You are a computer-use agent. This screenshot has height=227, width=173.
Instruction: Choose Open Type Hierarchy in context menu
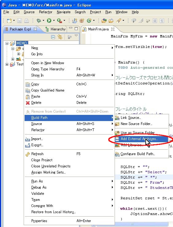pos(69,69)
